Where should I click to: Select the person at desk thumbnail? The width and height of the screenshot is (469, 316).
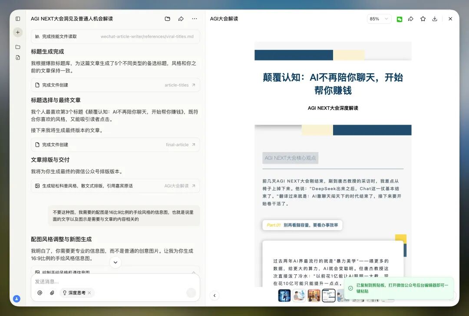[x=299, y=295]
